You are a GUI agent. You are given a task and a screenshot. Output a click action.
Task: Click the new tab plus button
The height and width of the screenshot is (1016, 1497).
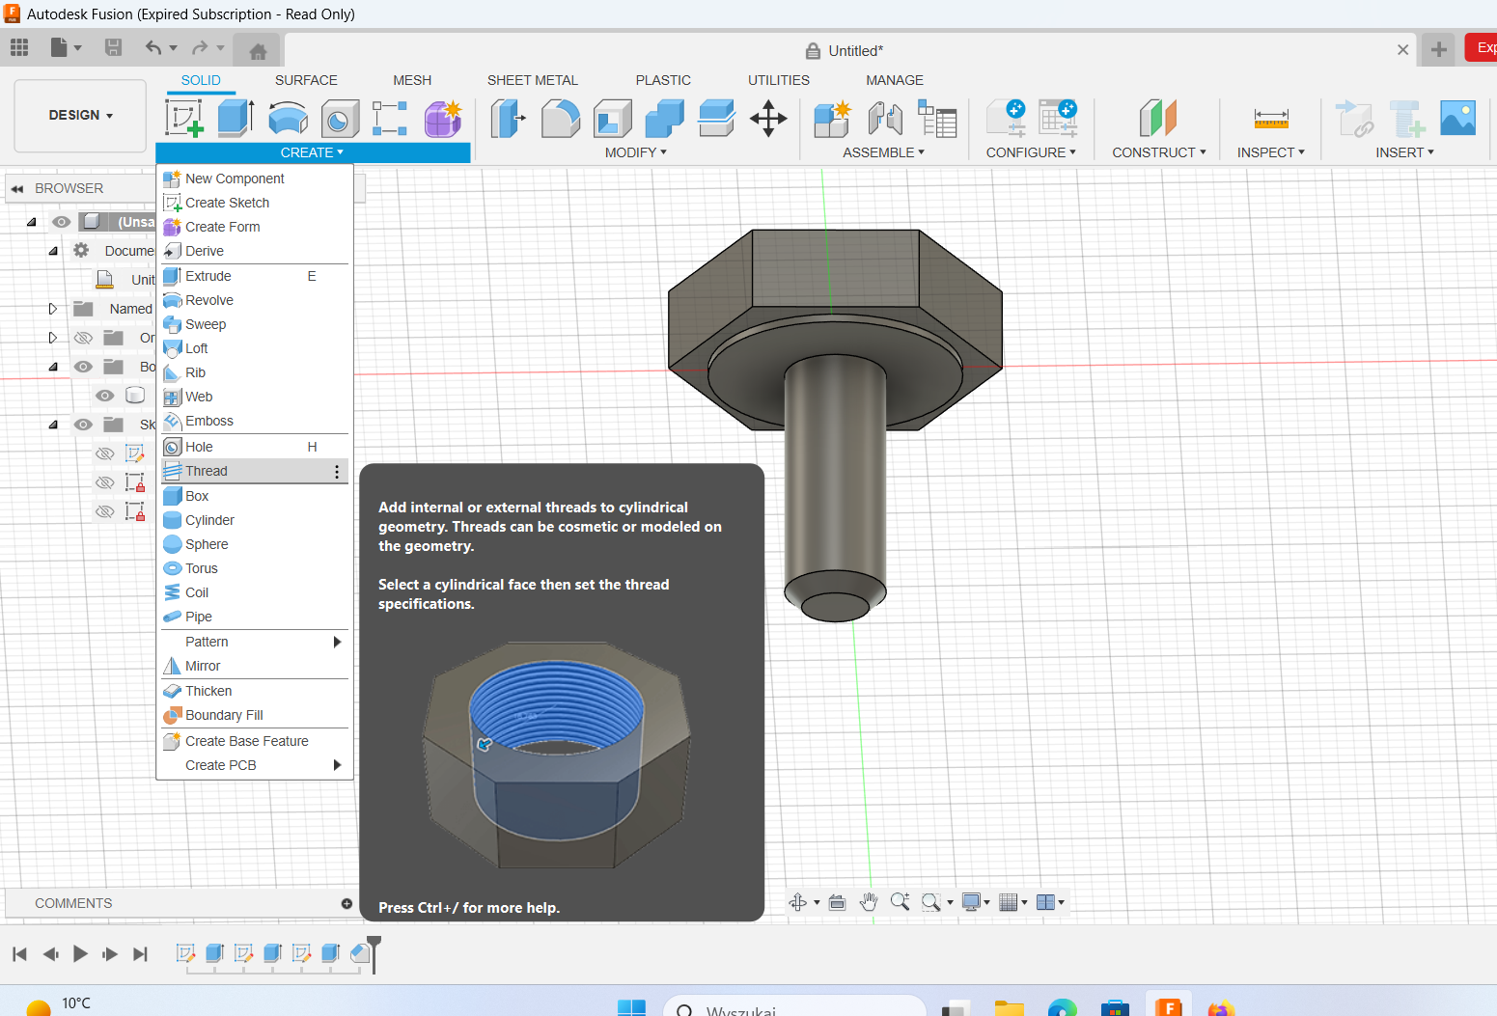point(1439,49)
